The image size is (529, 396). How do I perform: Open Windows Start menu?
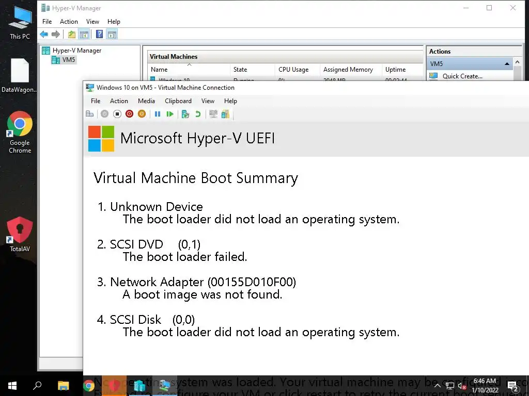12,386
